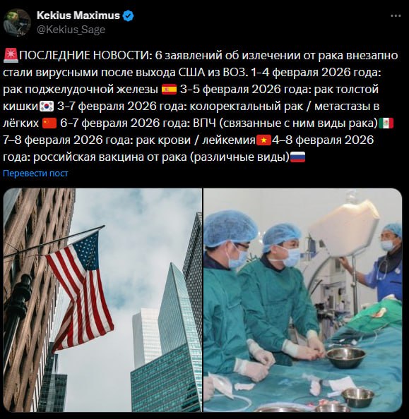The height and width of the screenshot is (419, 409).
Task: Click the text российская вакцина от рака
Action: pos(110,157)
